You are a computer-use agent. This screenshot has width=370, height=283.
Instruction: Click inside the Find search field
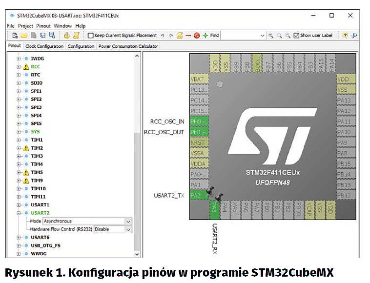pos(242,36)
